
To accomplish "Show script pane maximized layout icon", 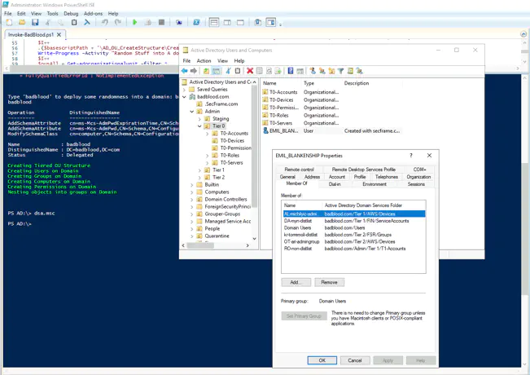I will 240,22.
